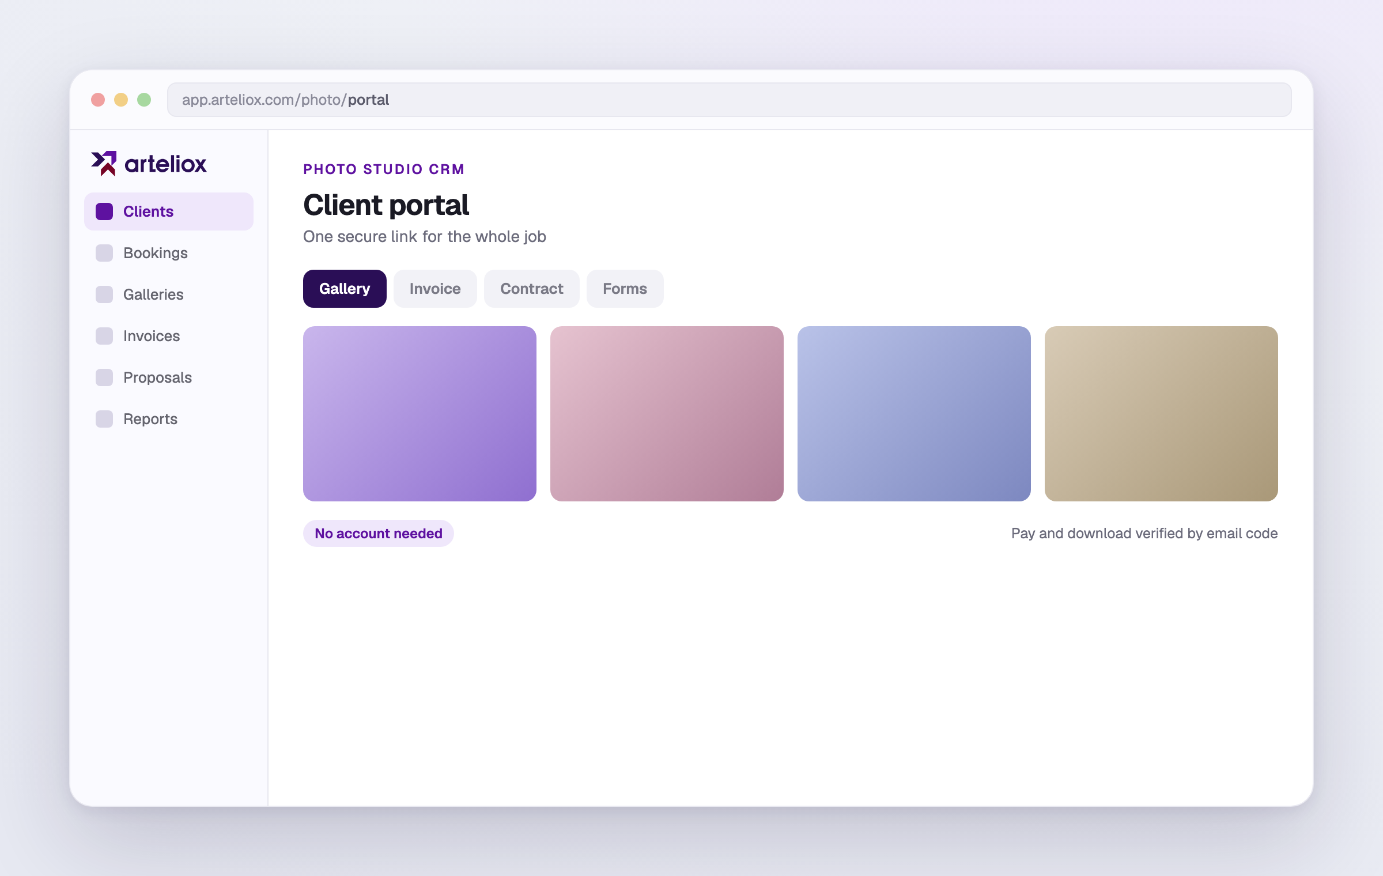1383x876 pixels.
Task: Navigate to Proposals in the sidebar
Action: (x=169, y=377)
